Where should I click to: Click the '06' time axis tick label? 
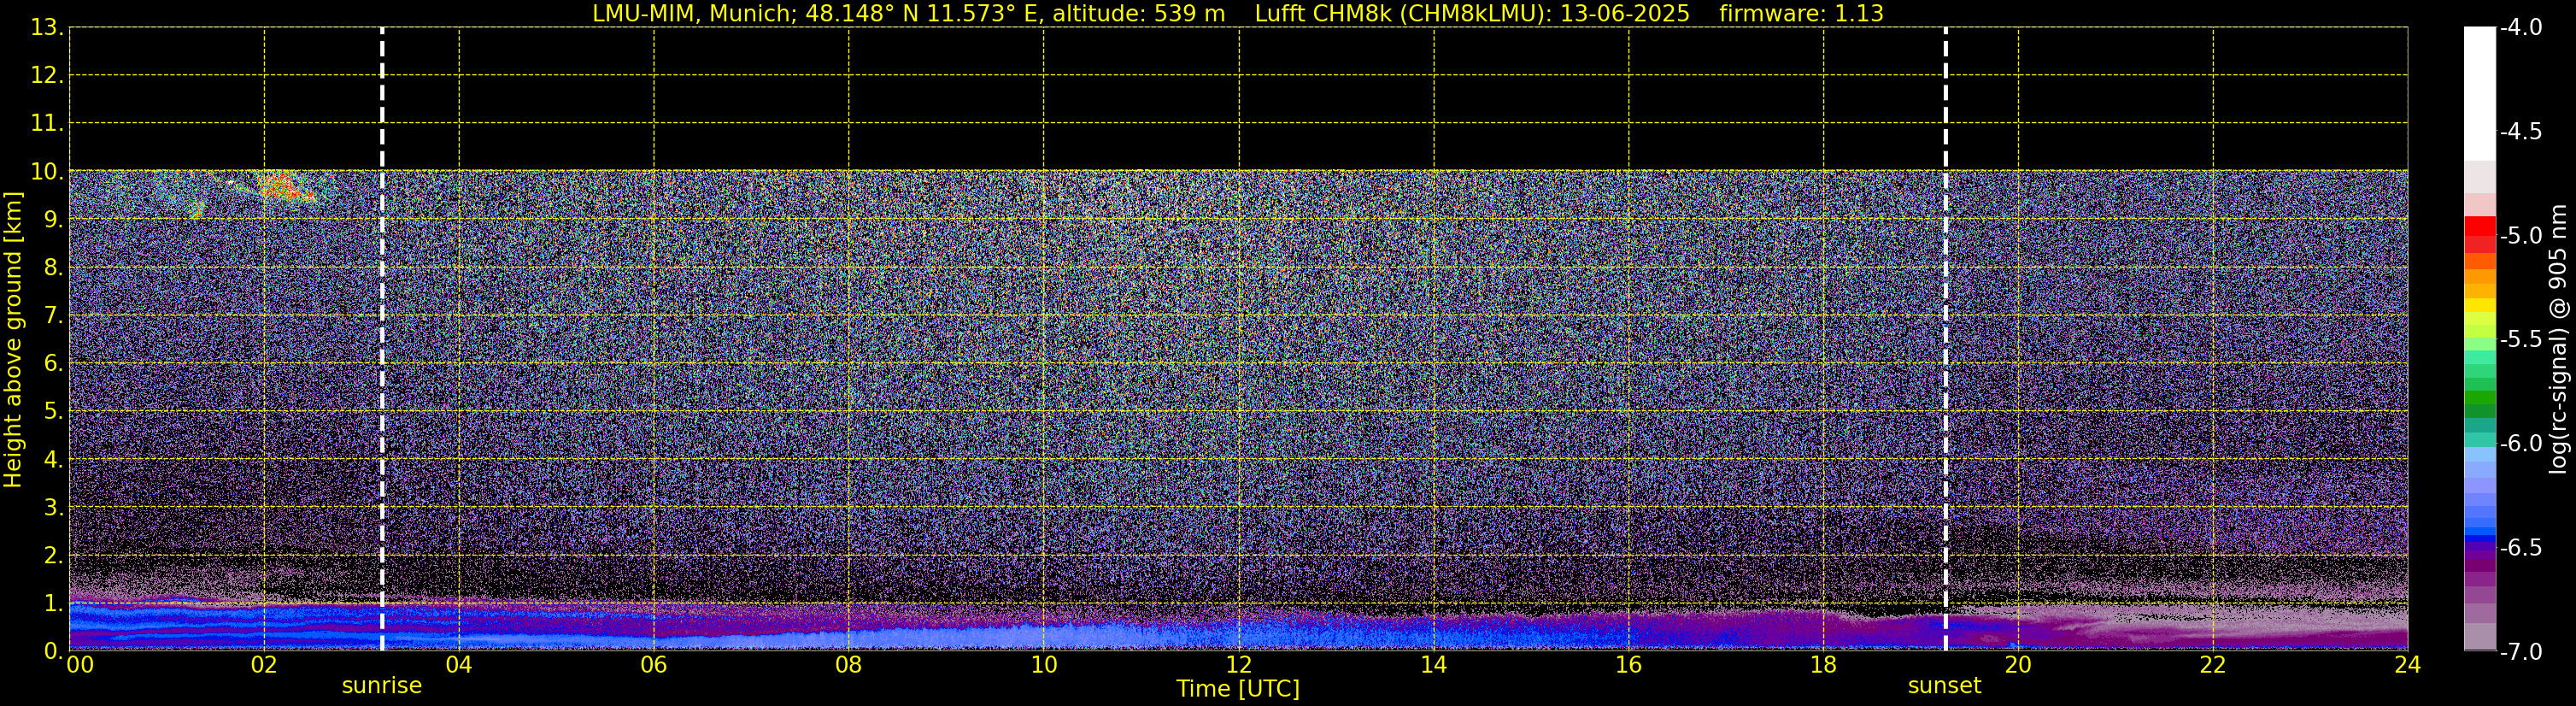[654, 665]
